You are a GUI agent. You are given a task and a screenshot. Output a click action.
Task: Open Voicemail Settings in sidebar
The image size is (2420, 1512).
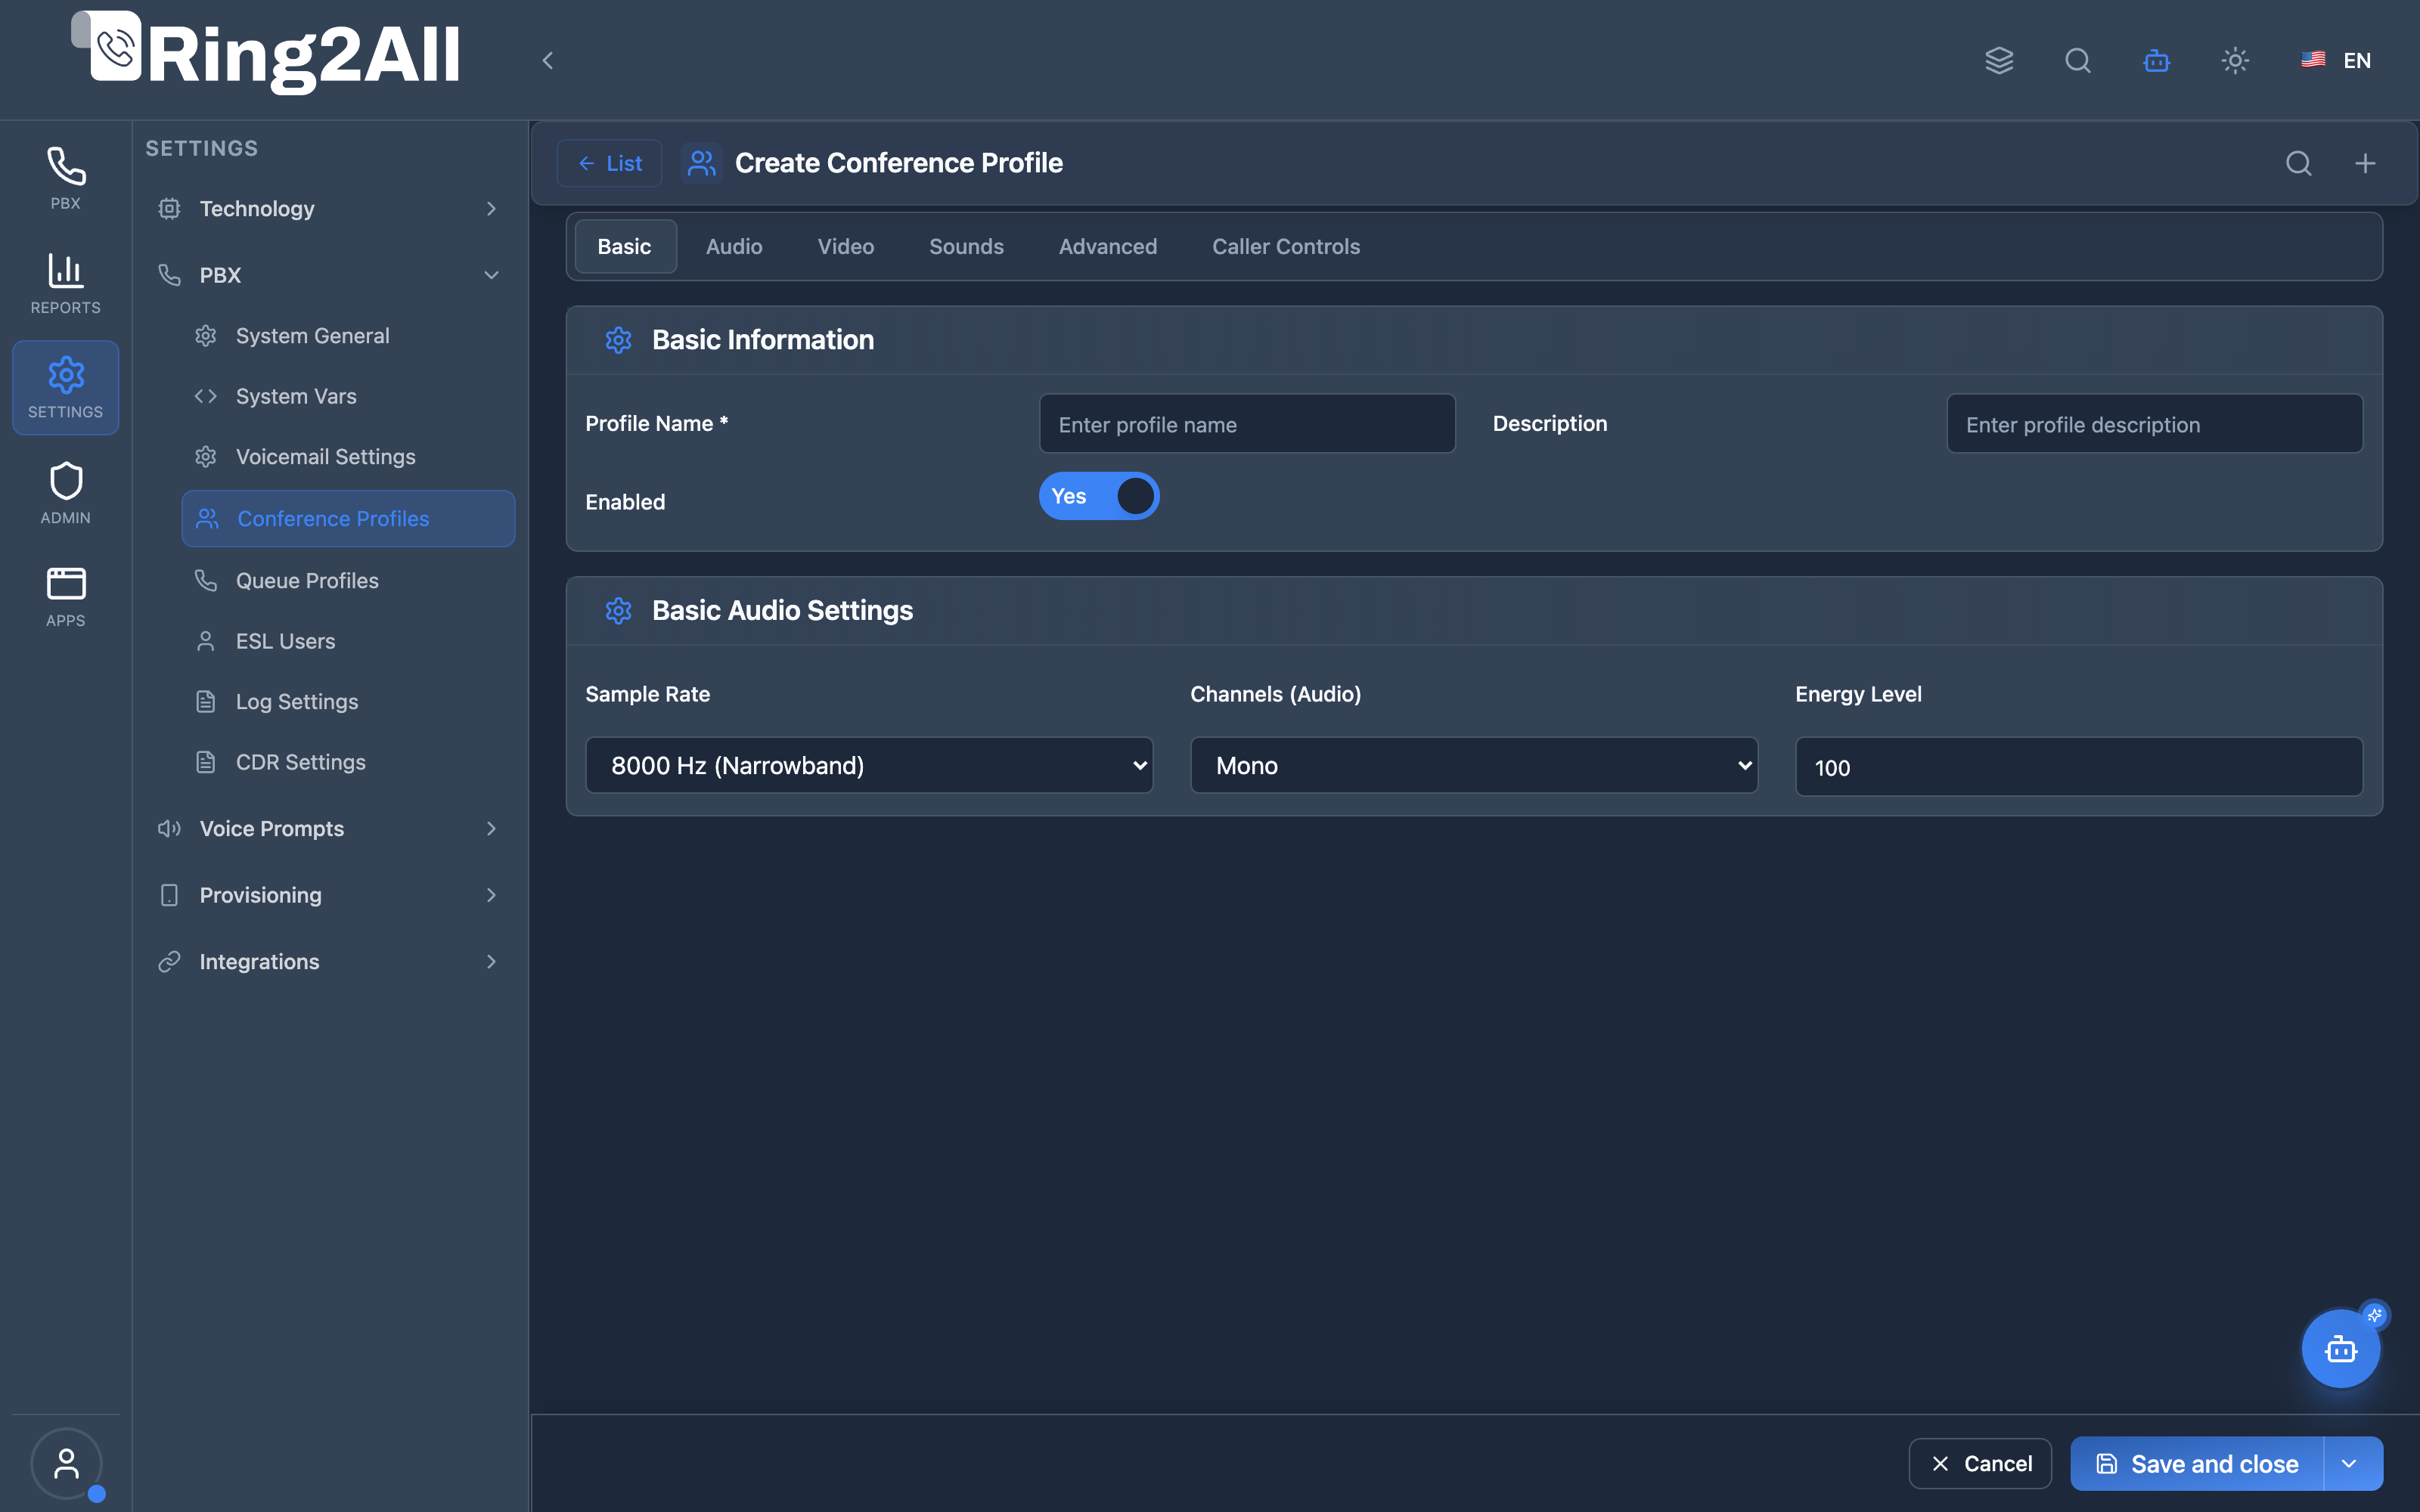click(348, 456)
